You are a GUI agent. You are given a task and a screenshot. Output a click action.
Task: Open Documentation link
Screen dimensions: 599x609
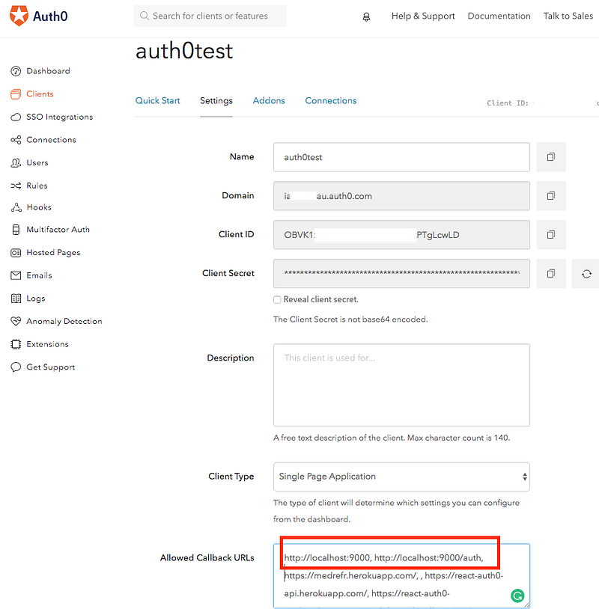(x=499, y=16)
